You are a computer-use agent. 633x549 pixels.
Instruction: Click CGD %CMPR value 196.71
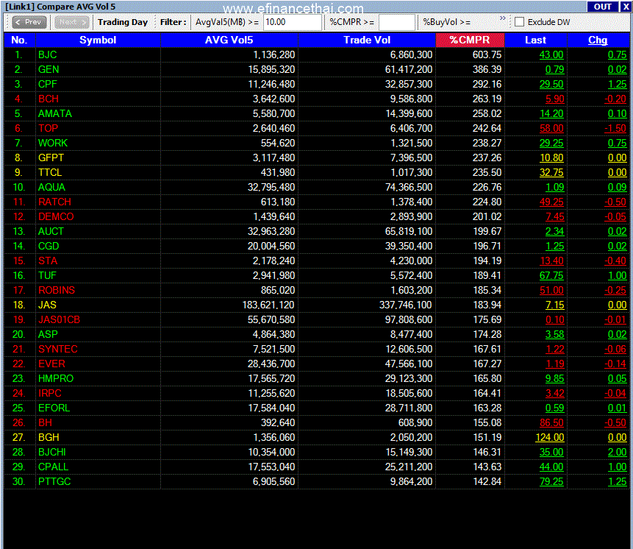point(487,246)
